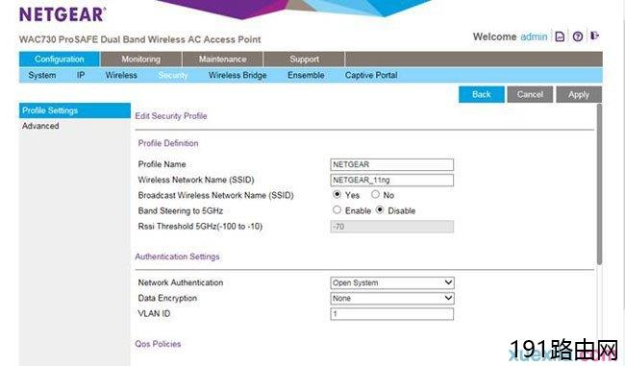This screenshot has width=625, height=366.
Task: Click the Wireless Network Name SSID field
Action: (x=391, y=180)
